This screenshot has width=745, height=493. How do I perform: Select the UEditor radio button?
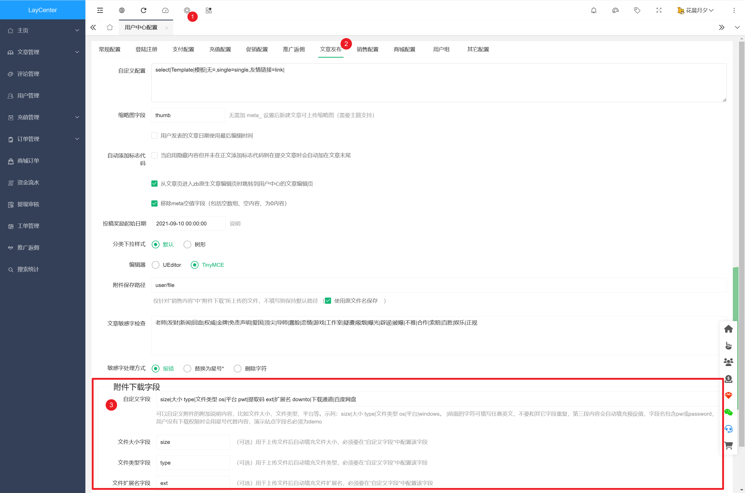[x=155, y=265]
